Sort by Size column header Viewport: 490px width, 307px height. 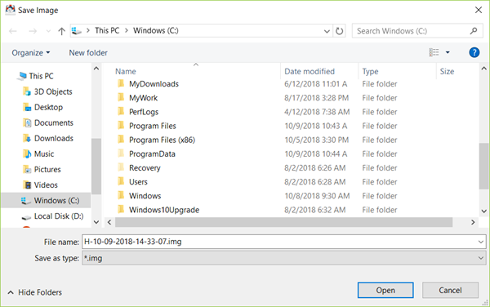(447, 72)
